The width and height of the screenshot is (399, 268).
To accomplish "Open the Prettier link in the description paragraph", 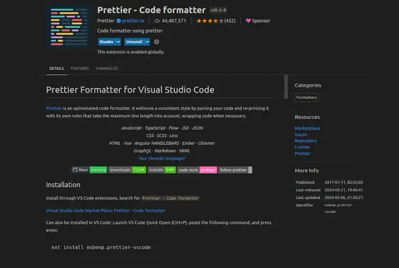I will click(x=54, y=108).
